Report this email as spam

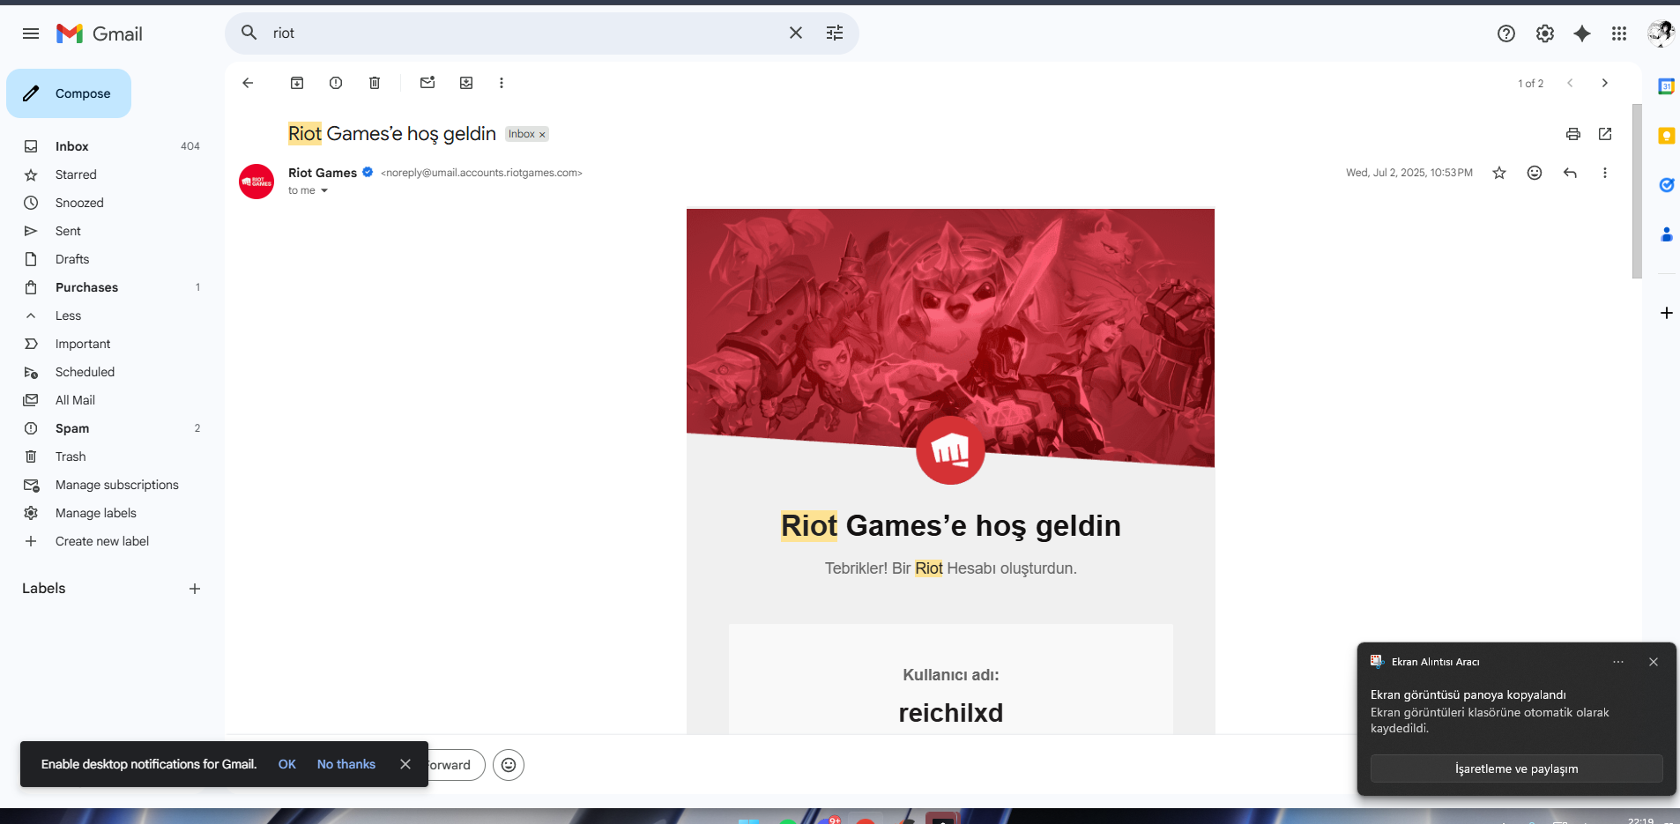[336, 83]
